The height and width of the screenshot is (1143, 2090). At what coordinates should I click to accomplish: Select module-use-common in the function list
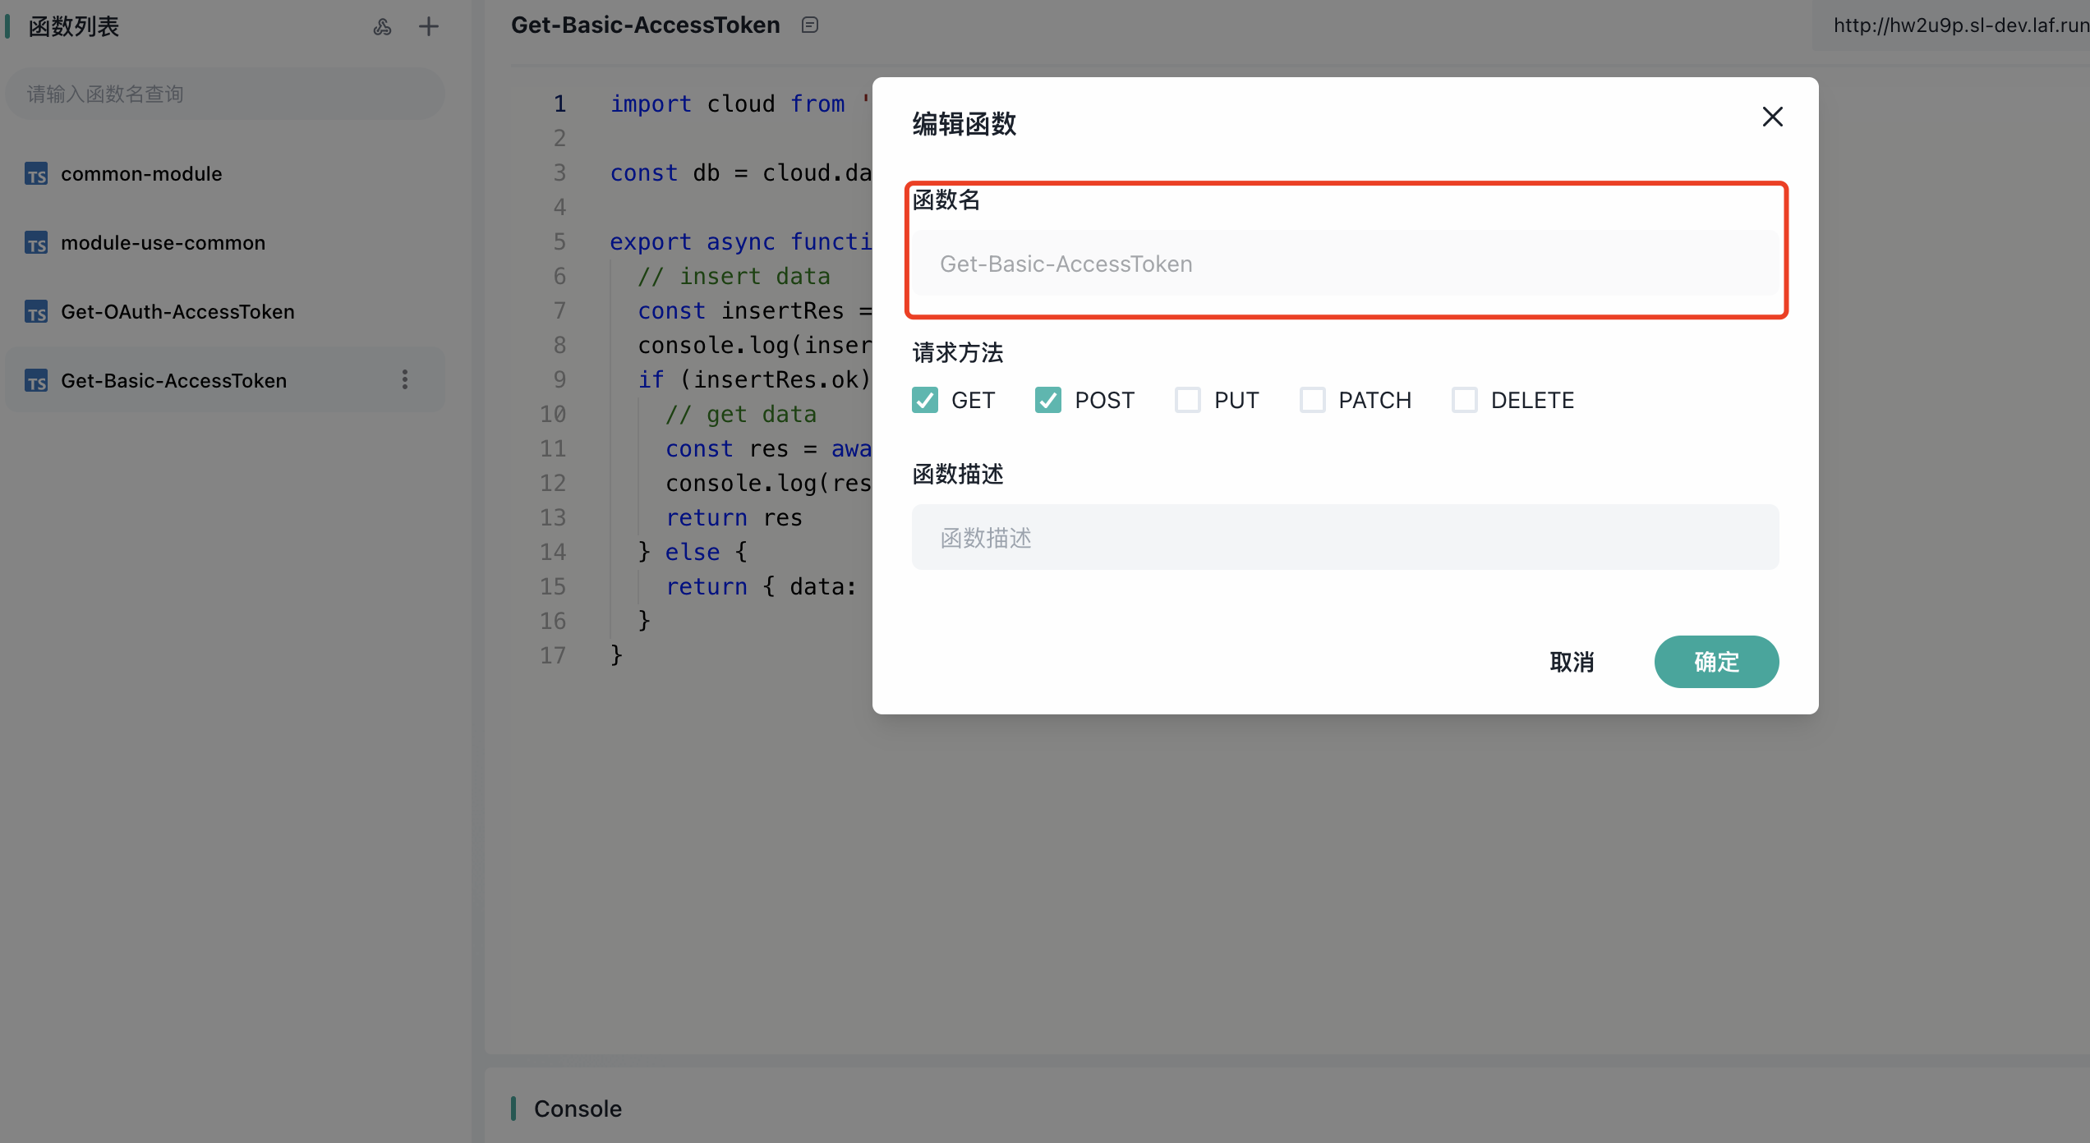click(x=163, y=242)
